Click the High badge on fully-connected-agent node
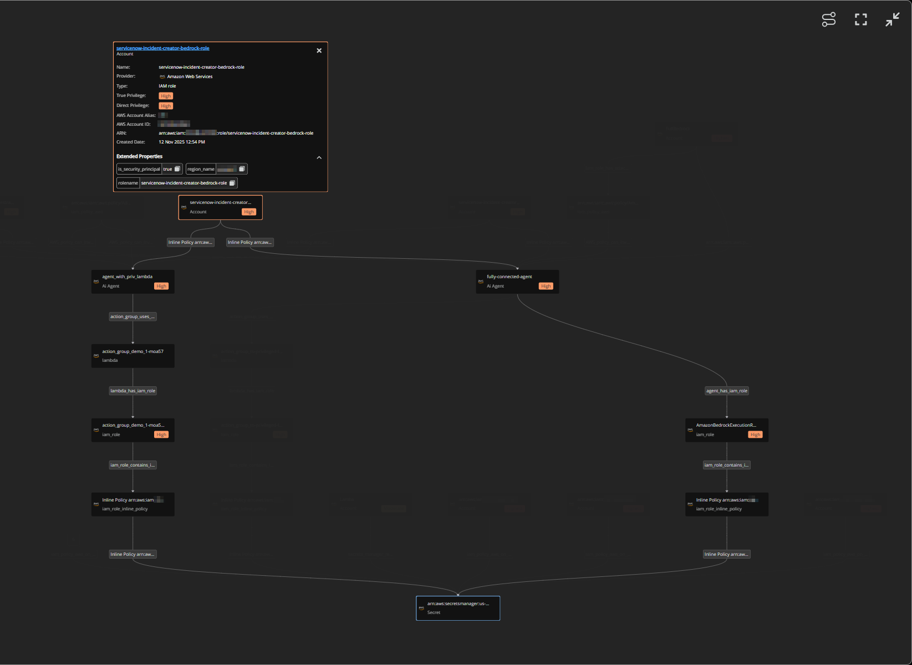The height and width of the screenshot is (665, 912). (546, 286)
